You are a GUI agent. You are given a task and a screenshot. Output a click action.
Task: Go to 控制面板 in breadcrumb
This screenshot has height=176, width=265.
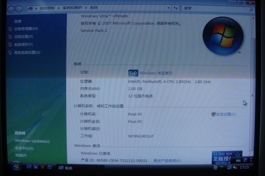click(x=47, y=8)
